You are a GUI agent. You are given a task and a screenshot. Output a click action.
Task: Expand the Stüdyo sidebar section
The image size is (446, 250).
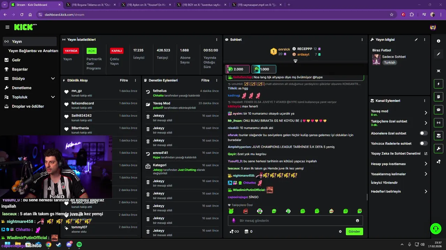(53, 78)
